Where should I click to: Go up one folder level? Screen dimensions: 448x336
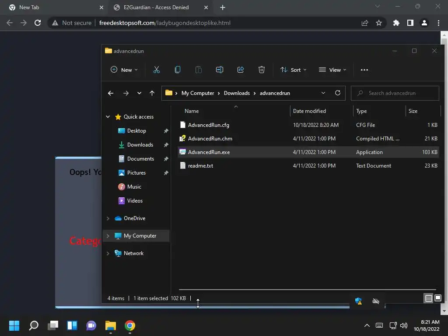[152, 93]
